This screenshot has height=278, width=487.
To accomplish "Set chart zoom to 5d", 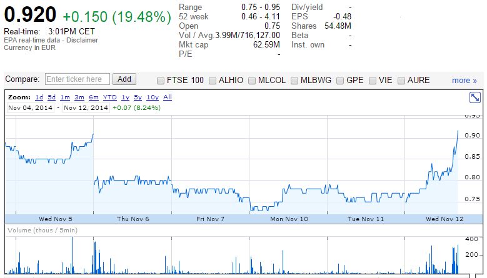I will click(x=51, y=97).
